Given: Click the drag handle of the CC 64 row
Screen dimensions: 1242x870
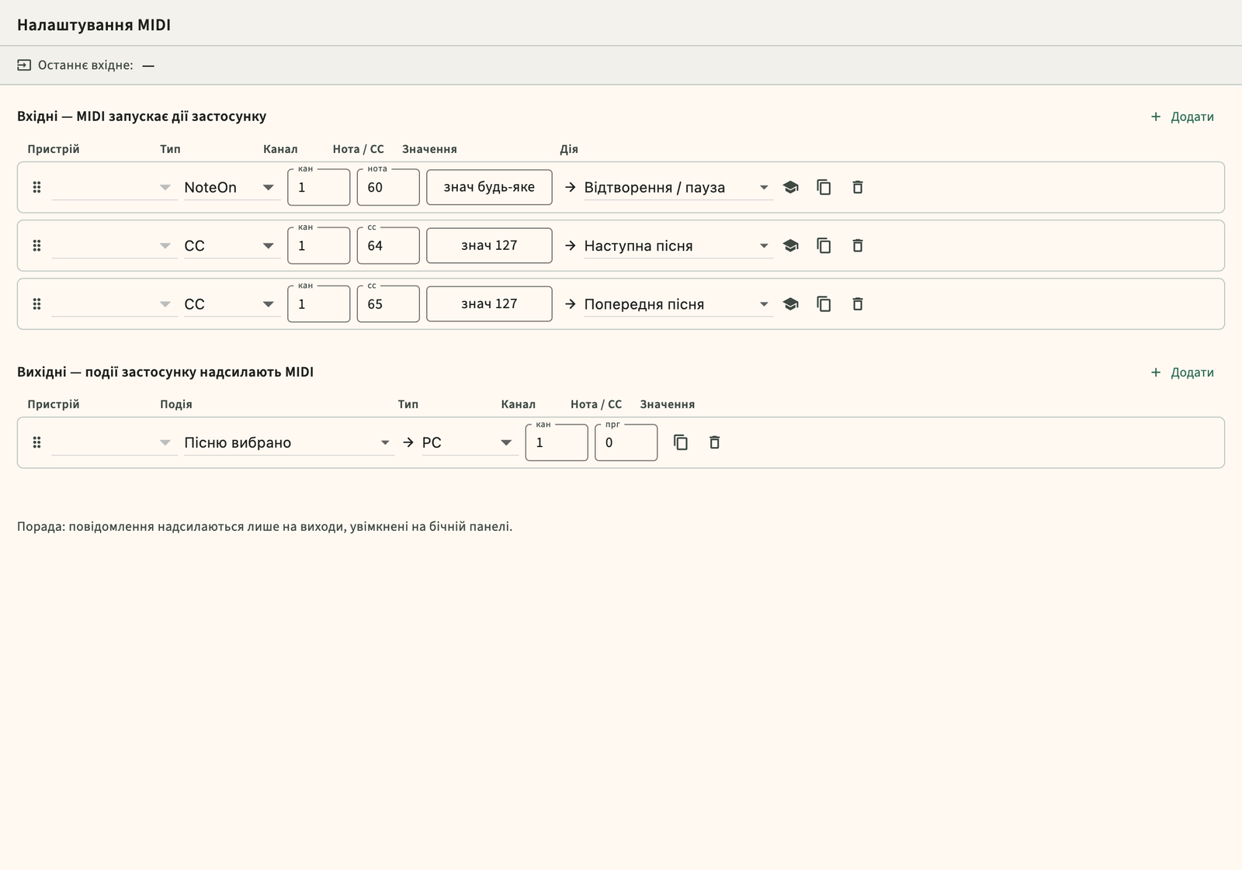Looking at the screenshot, I should [x=36, y=245].
